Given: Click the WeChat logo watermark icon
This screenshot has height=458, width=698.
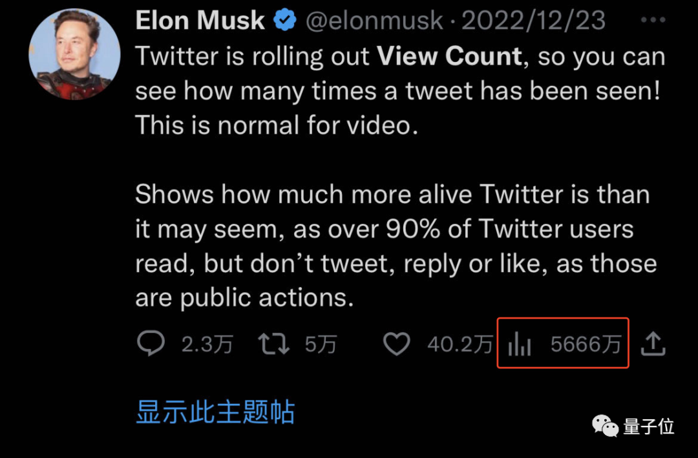Looking at the screenshot, I should pos(606,426).
